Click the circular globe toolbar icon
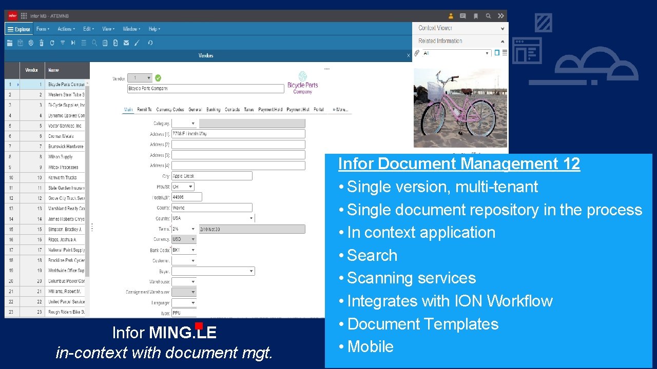The height and width of the screenshot is (369, 657). (x=31, y=43)
